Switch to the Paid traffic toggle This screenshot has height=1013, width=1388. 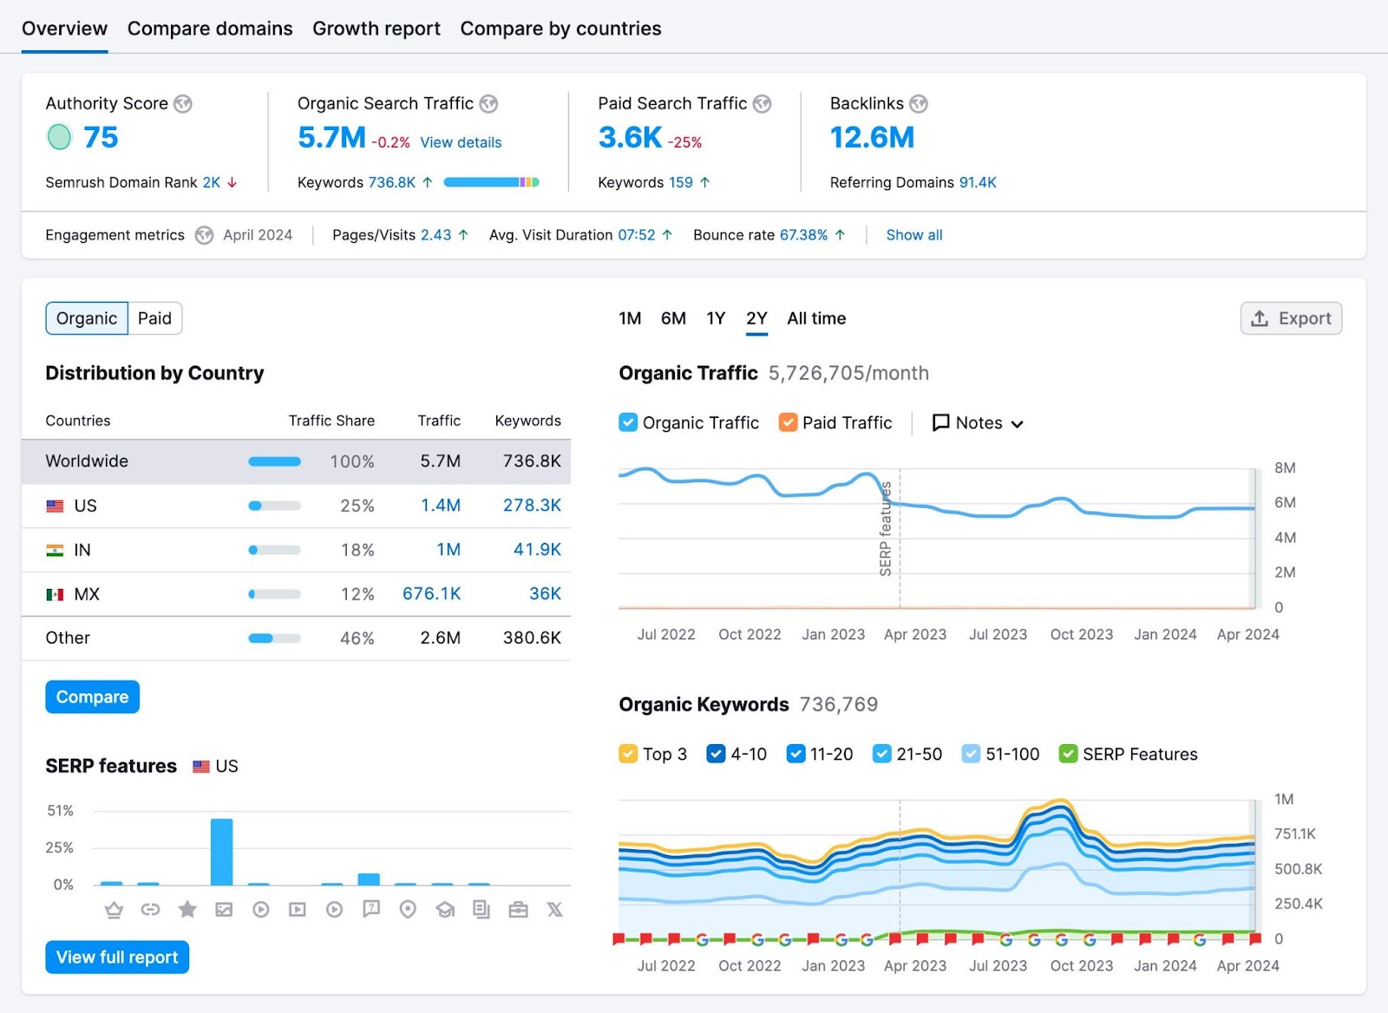(154, 318)
